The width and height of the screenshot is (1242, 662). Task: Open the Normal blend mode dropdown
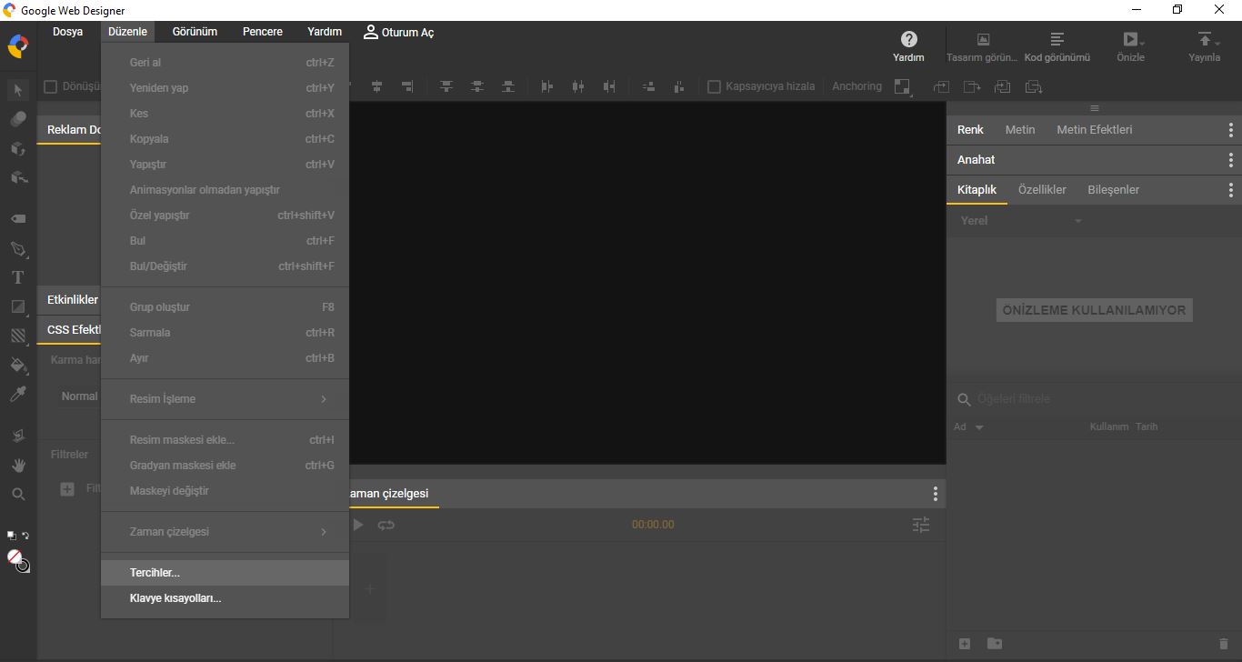click(x=79, y=396)
